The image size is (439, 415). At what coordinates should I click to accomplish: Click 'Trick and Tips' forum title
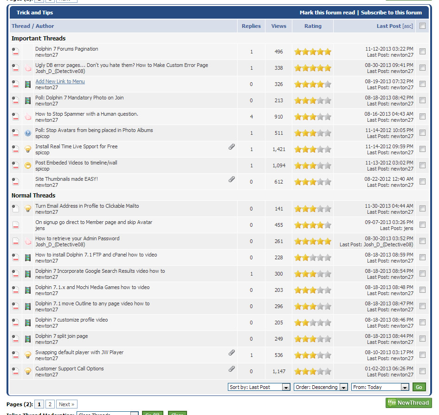[35, 13]
